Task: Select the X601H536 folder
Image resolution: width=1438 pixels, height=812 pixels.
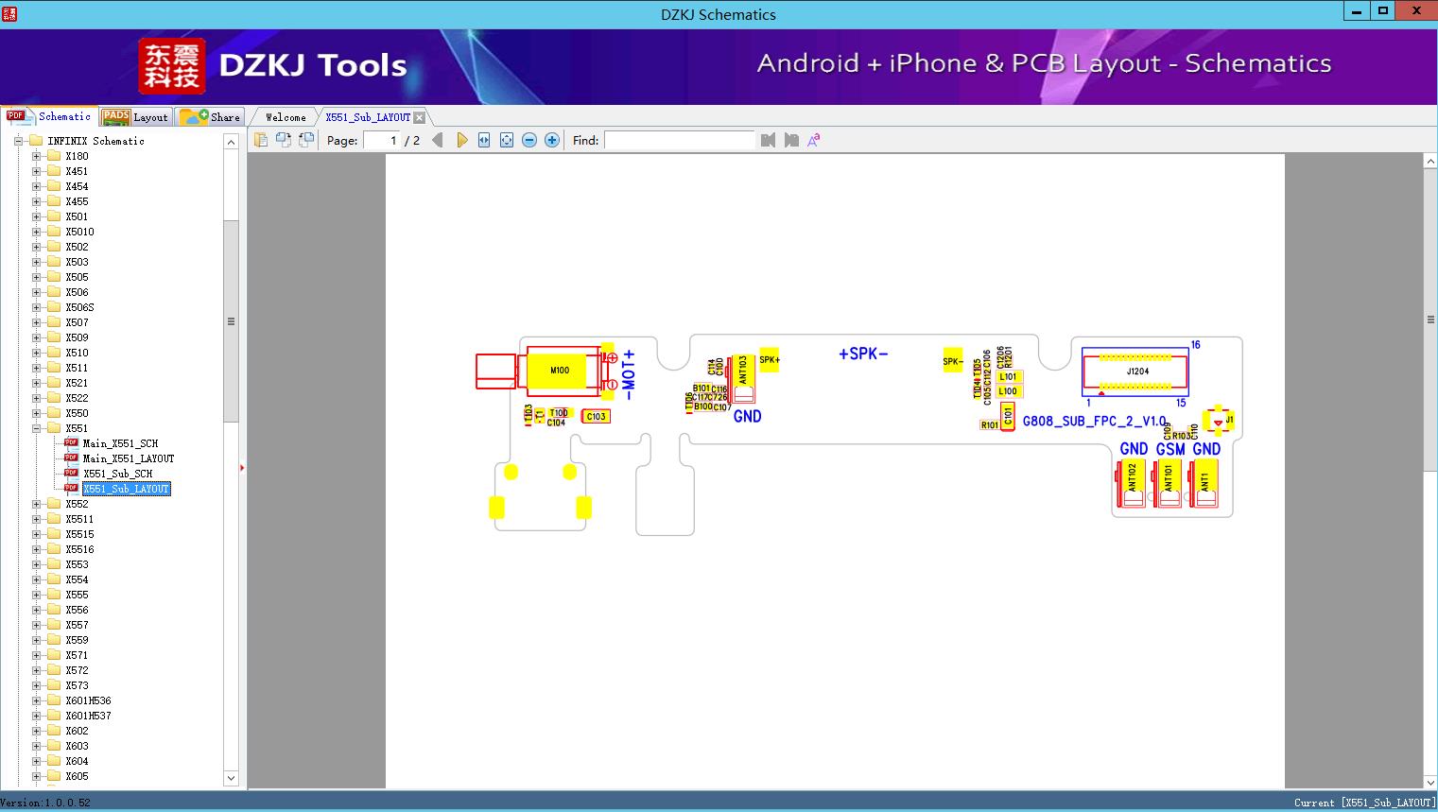Action: pos(88,700)
